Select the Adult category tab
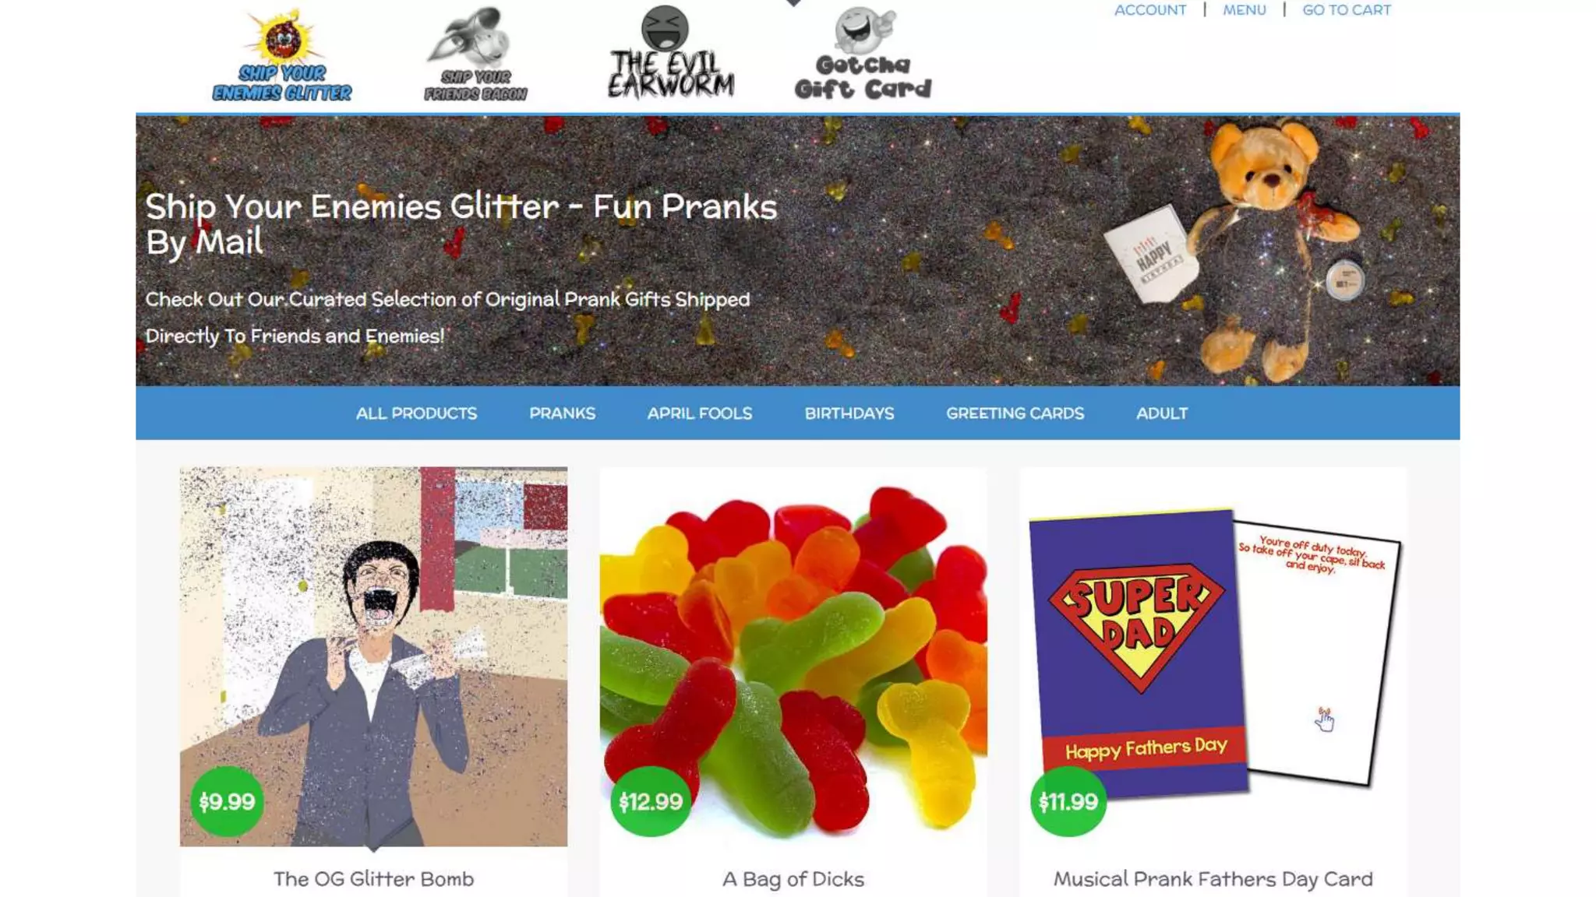This screenshot has width=1596, height=897. [1161, 413]
